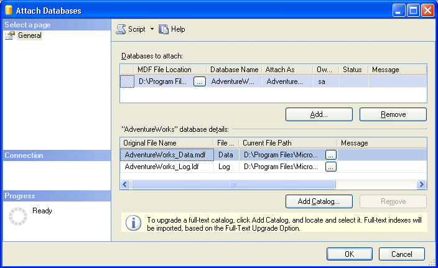
Task: Cancel the Attach Databases dialog
Action: [x=401, y=254]
